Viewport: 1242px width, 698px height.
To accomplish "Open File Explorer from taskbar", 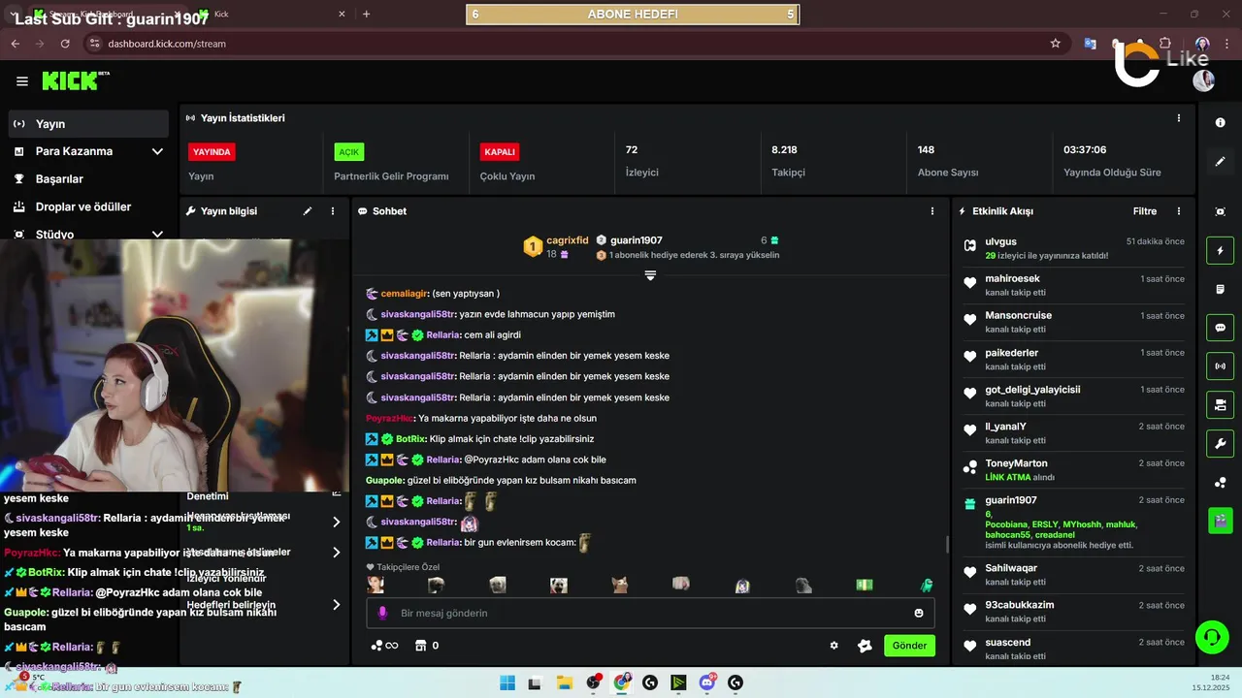I will tap(564, 682).
